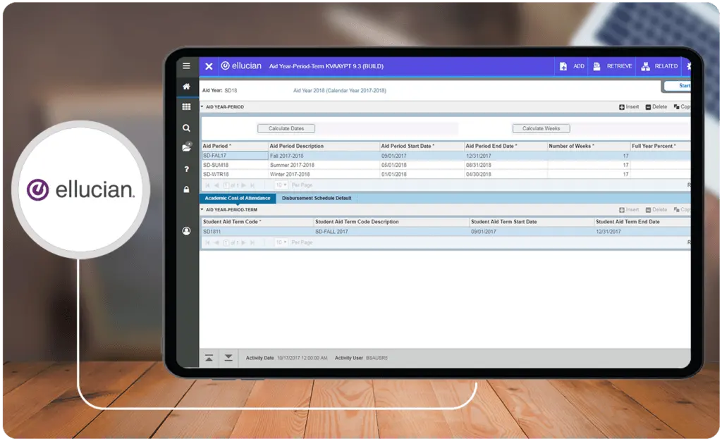Image resolution: width=722 pixels, height=441 pixels.
Task: Click the Fall 2017-2018 description cell
Action: tap(324, 156)
